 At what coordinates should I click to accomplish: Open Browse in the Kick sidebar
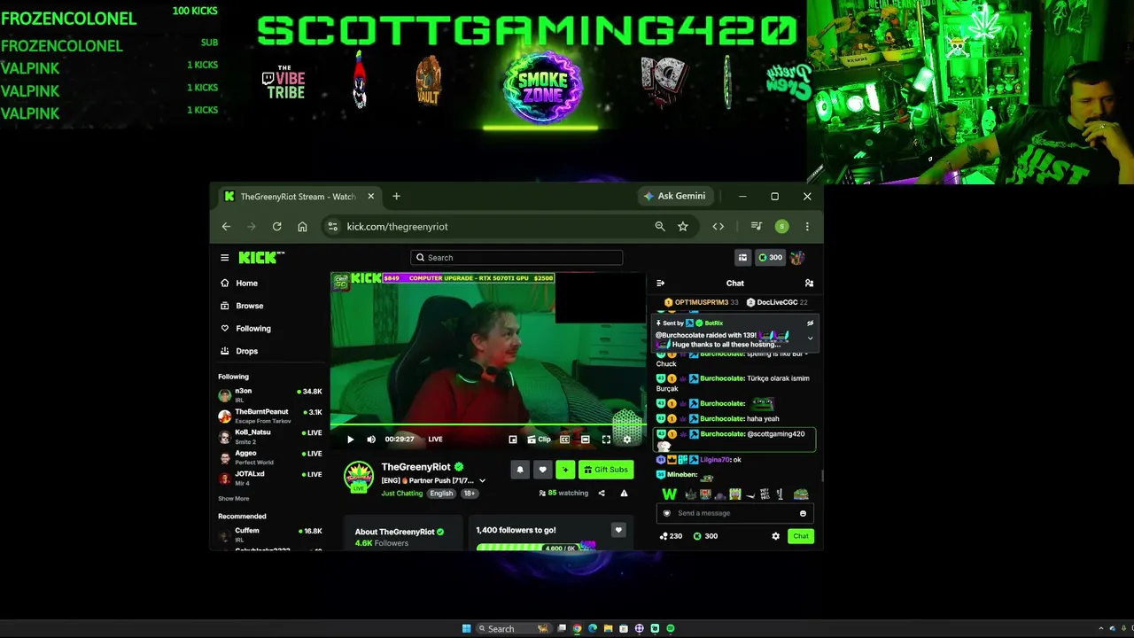click(x=269, y=306)
